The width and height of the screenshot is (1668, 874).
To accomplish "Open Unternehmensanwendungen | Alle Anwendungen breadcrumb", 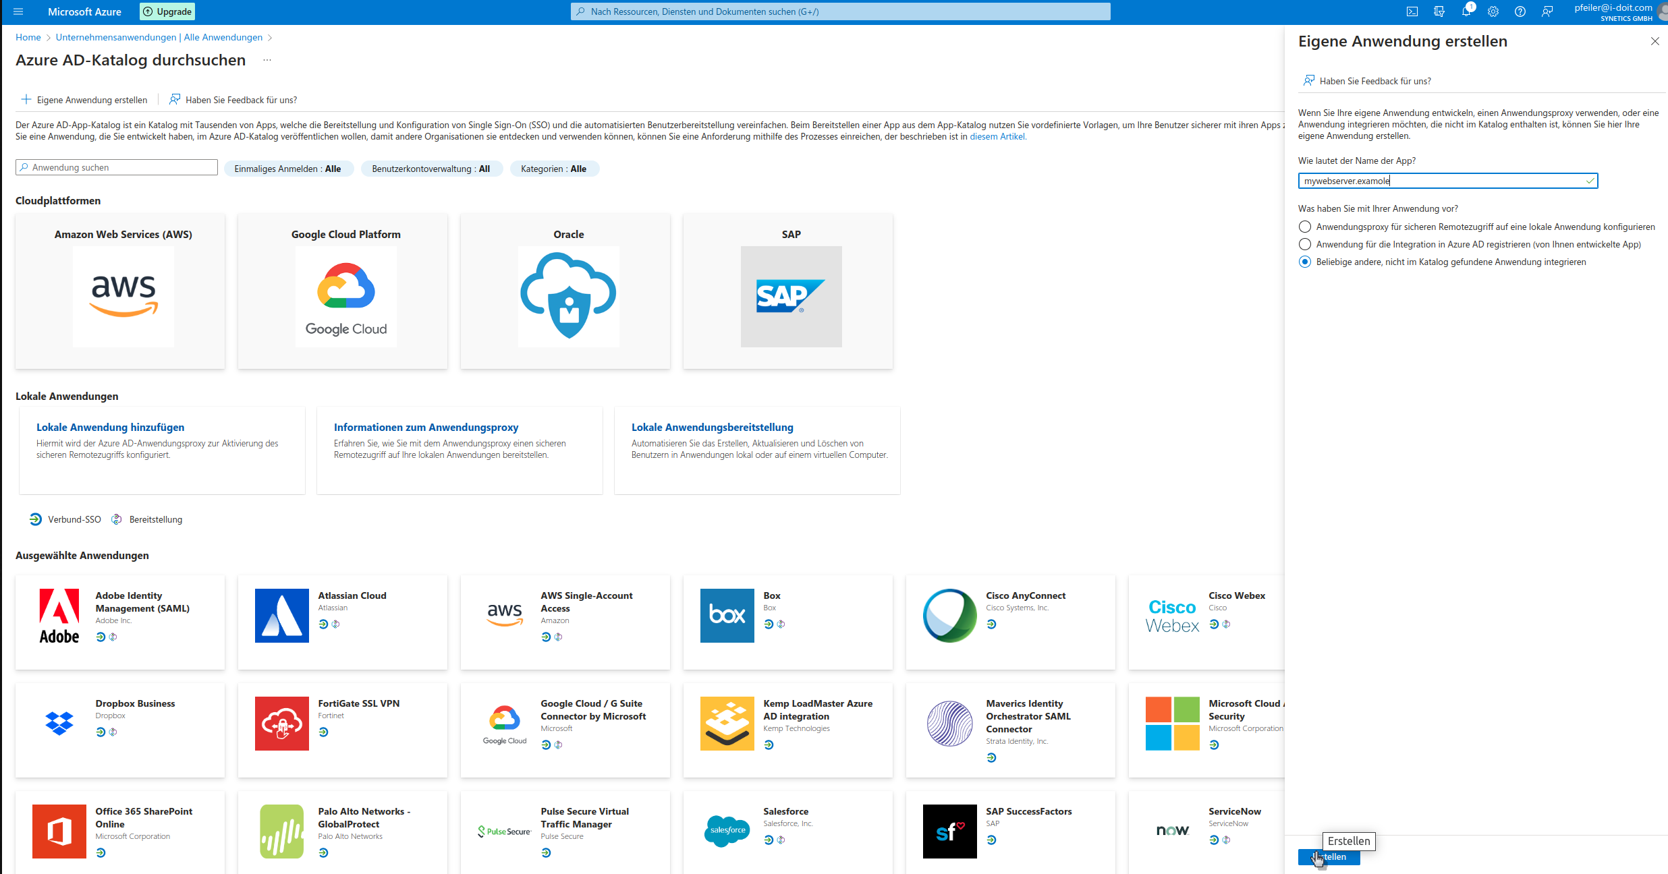I will [159, 37].
